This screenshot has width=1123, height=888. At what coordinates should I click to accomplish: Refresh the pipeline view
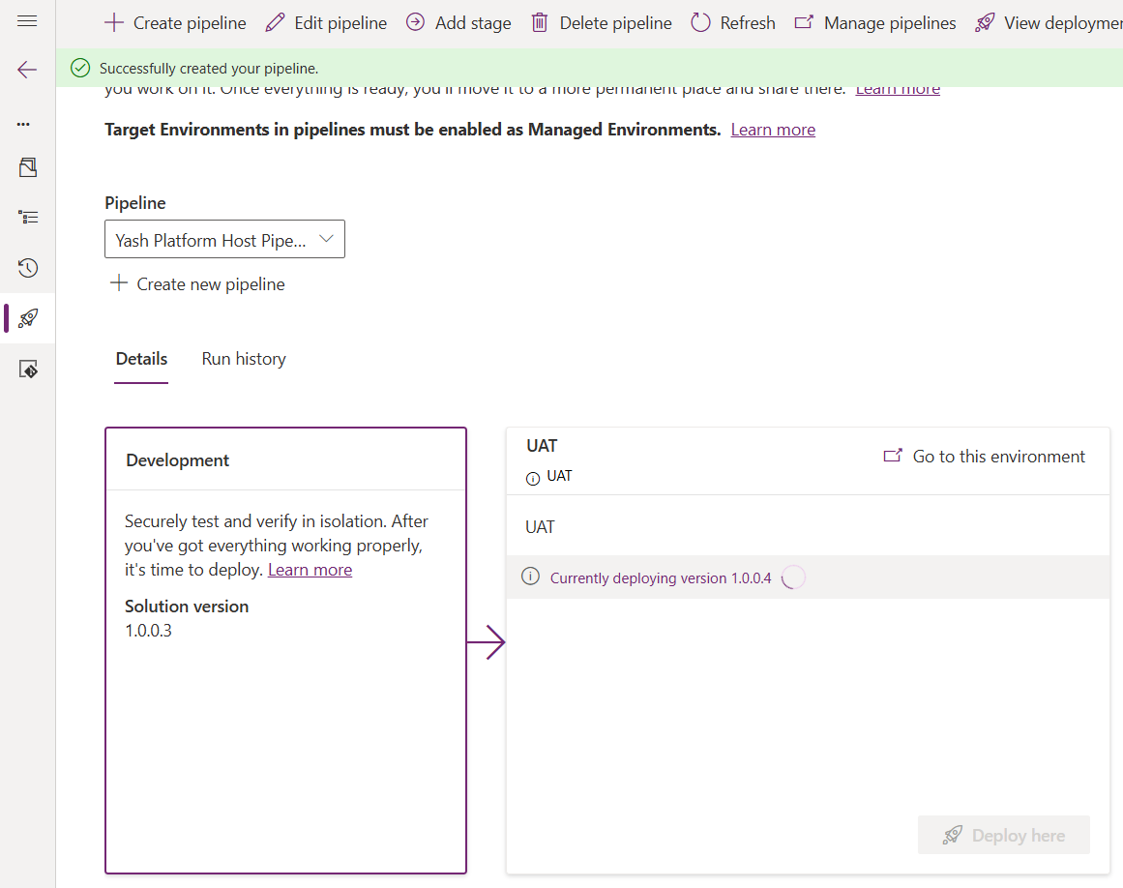733,23
